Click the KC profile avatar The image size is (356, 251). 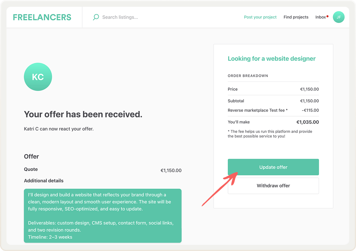[38, 77]
